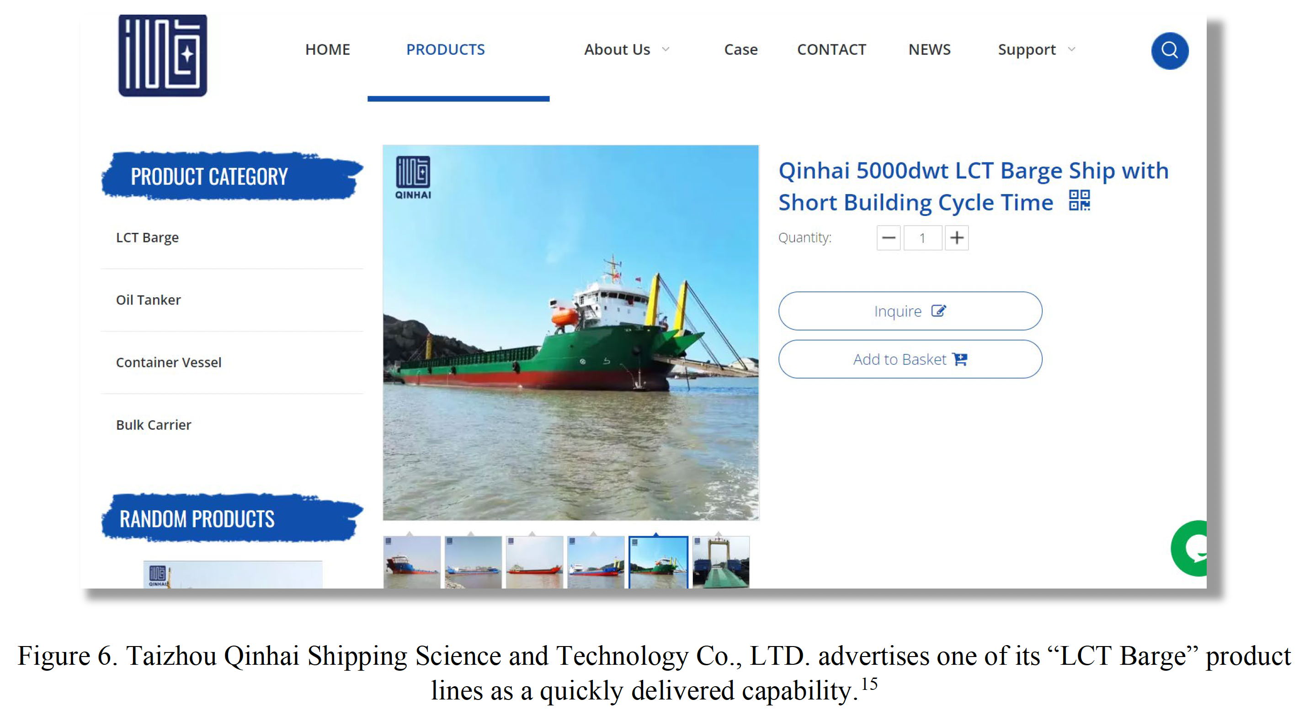Image resolution: width=1310 pixels, height=715 pixels.
Task: Click the quantity number field
Action: click(x=922, y=238)
